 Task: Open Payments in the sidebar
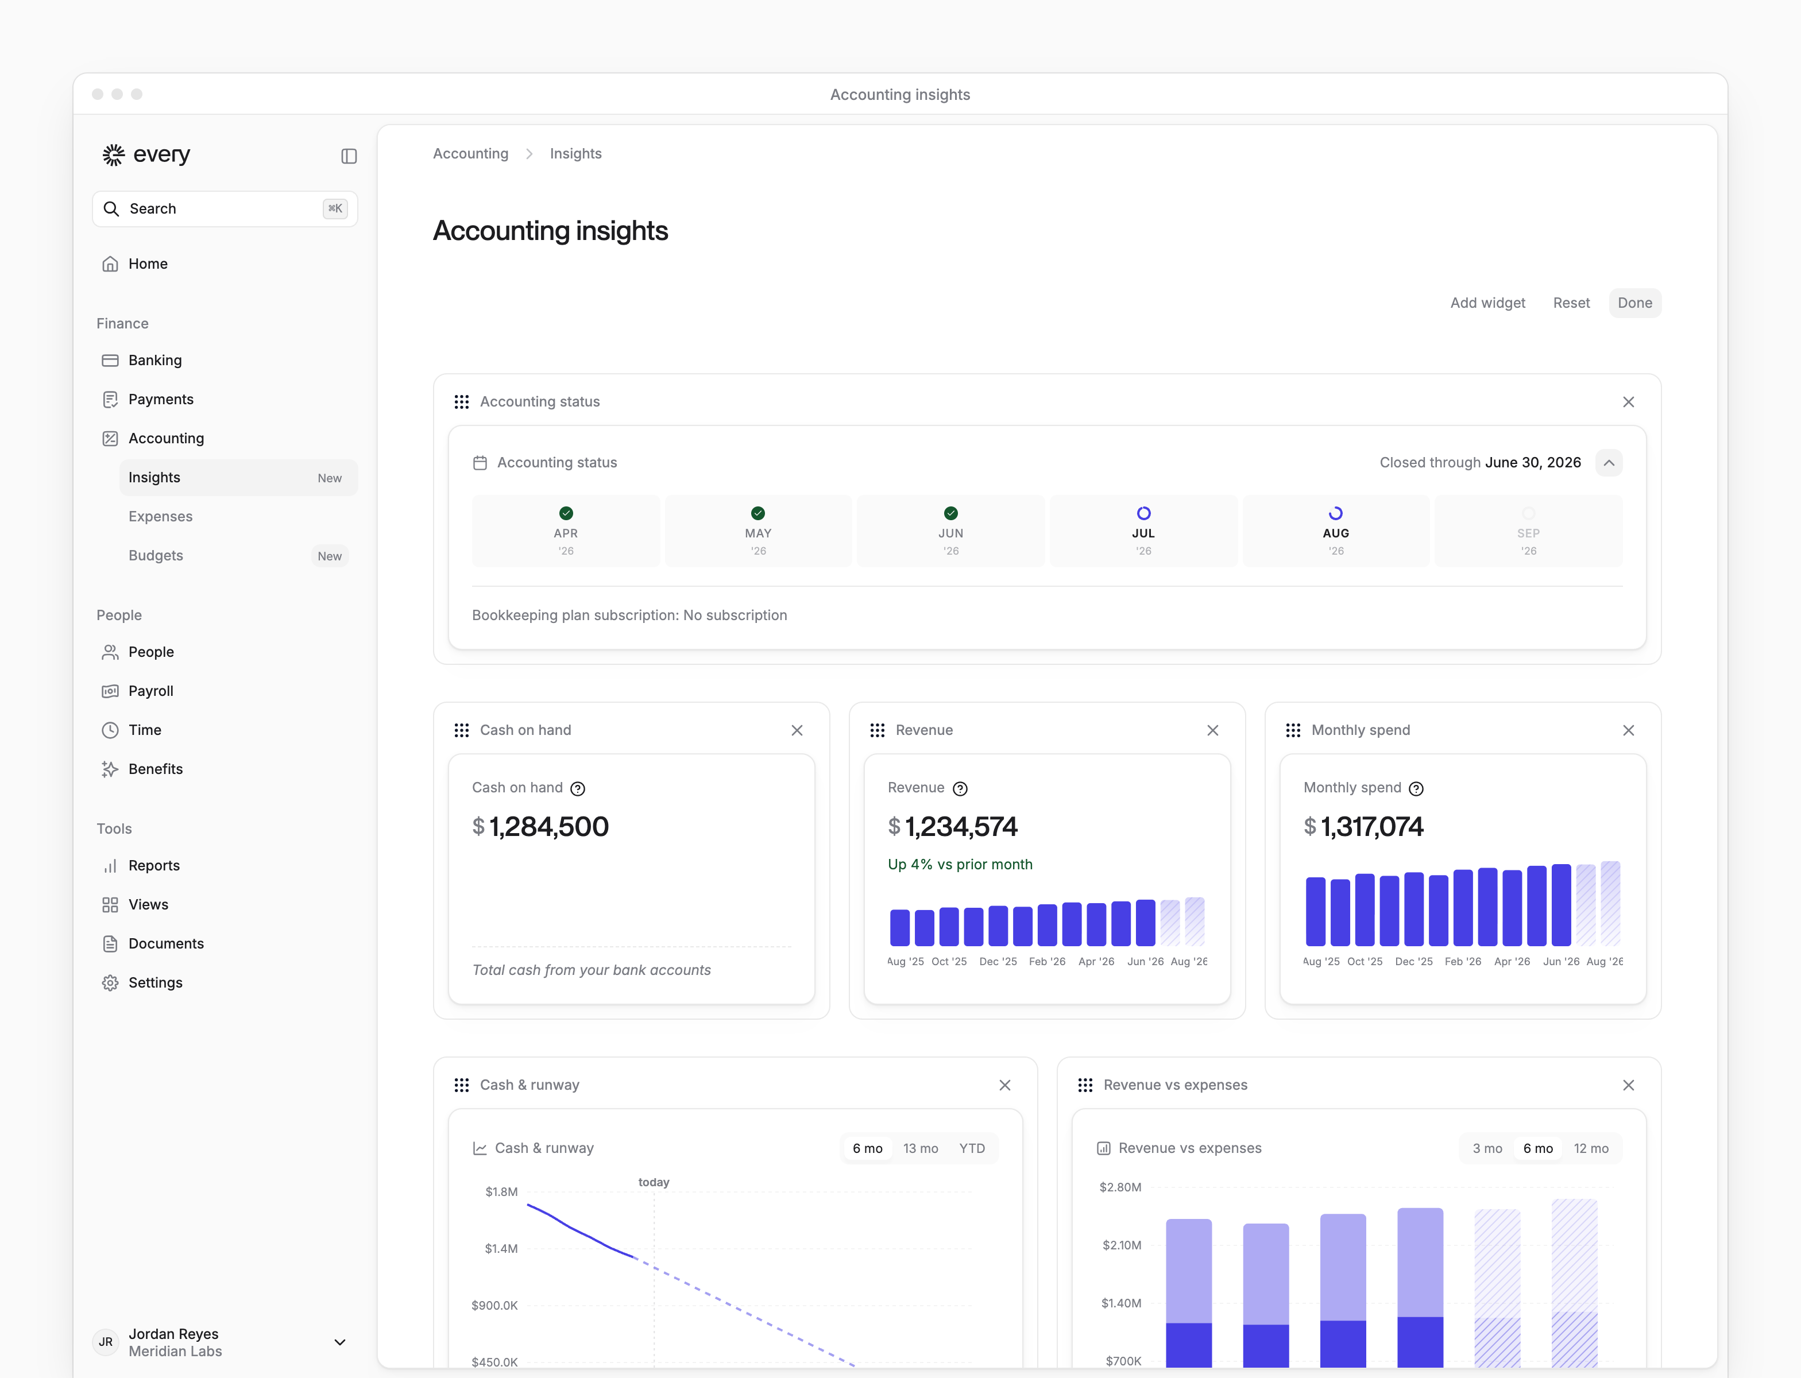coord(225,400)
